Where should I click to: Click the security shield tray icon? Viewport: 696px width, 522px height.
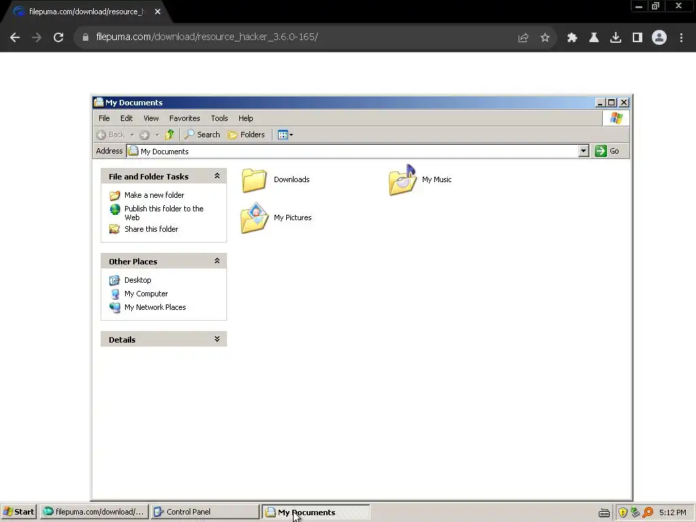coord(623,512)
